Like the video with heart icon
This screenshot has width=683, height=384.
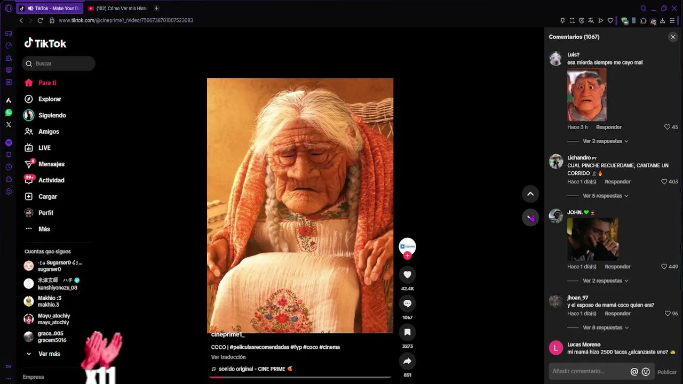(x=407, y=274)
